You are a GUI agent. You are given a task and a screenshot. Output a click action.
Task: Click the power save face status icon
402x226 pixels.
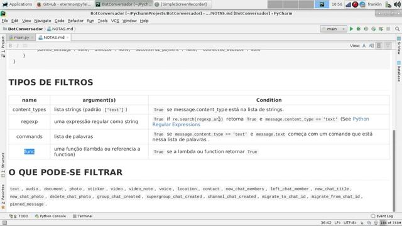coord(376,223)
